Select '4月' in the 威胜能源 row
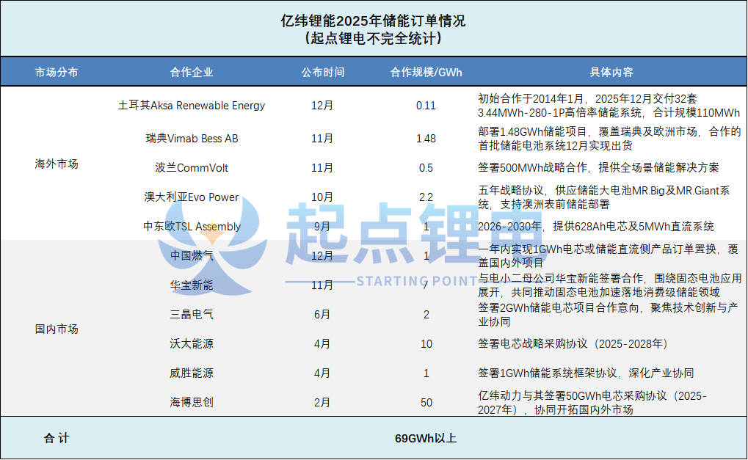This screenshot has height=460, width=748. pyautogui.click(x=322, y=373)
